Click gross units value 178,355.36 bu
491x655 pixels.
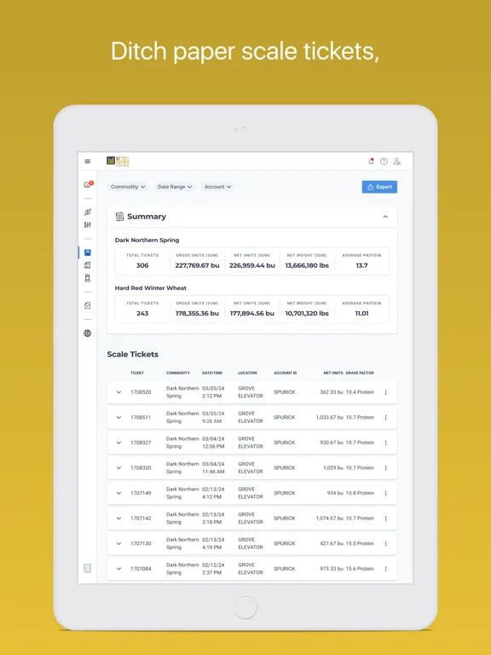197,313
